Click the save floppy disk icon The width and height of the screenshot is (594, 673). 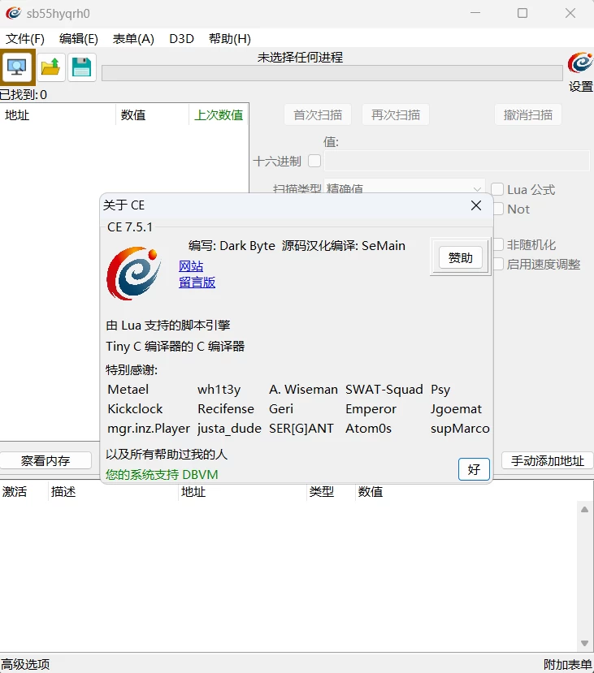pos(81,67)
